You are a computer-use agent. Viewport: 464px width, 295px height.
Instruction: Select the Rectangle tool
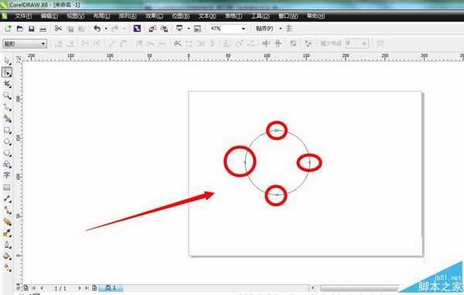[7, 130]
